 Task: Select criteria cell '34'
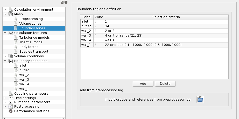pos(166,26)
